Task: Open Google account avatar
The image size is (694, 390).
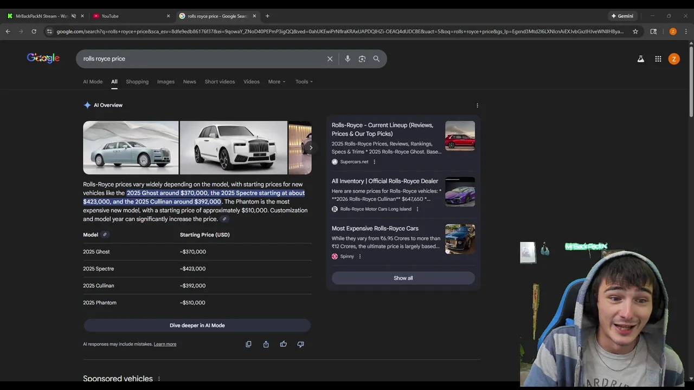Action: (674, 59)
